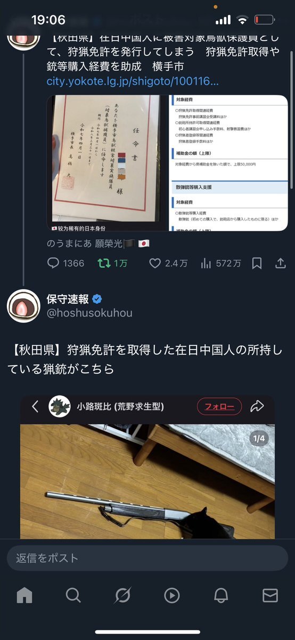The width and height of the screenshot is (295, 640).
Task: Tap the back chevron in embedded screenshot
Action: point(36,407)
